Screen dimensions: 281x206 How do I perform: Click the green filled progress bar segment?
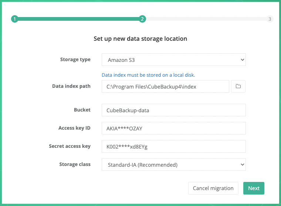pos(78,19)
